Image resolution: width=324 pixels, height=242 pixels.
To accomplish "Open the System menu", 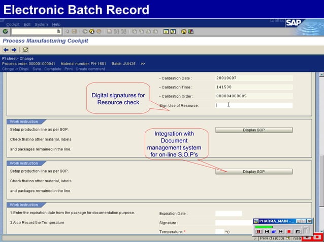I will click(x=41, y=24).
